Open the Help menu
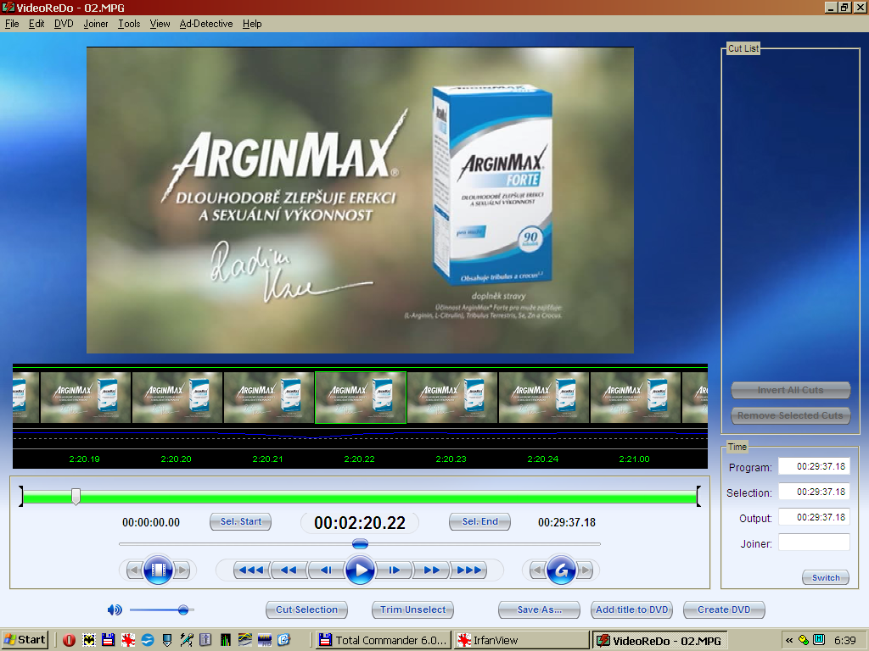The height and width of the screenshot is (651, 869). 252,24
